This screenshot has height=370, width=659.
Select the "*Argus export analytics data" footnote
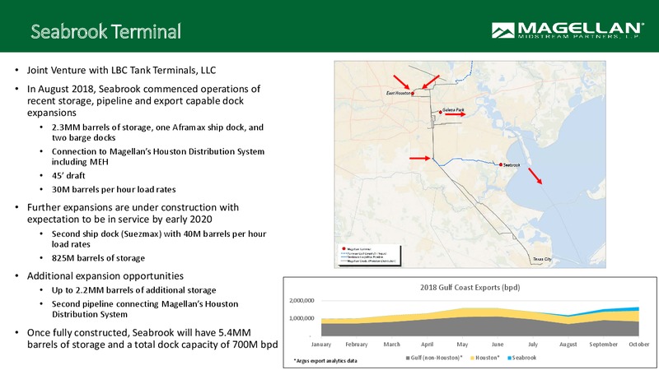(x=325, y=361)
